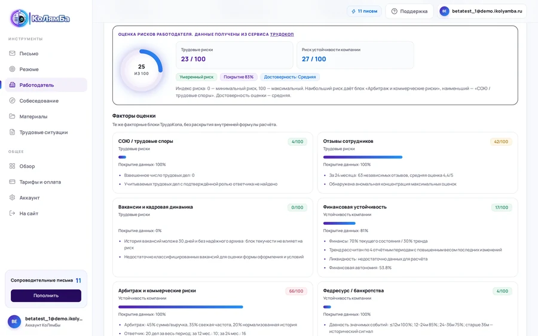This screenshot has height=336, width=538.
Task: Click the Резюме sidebar icon
Action: 13,69
